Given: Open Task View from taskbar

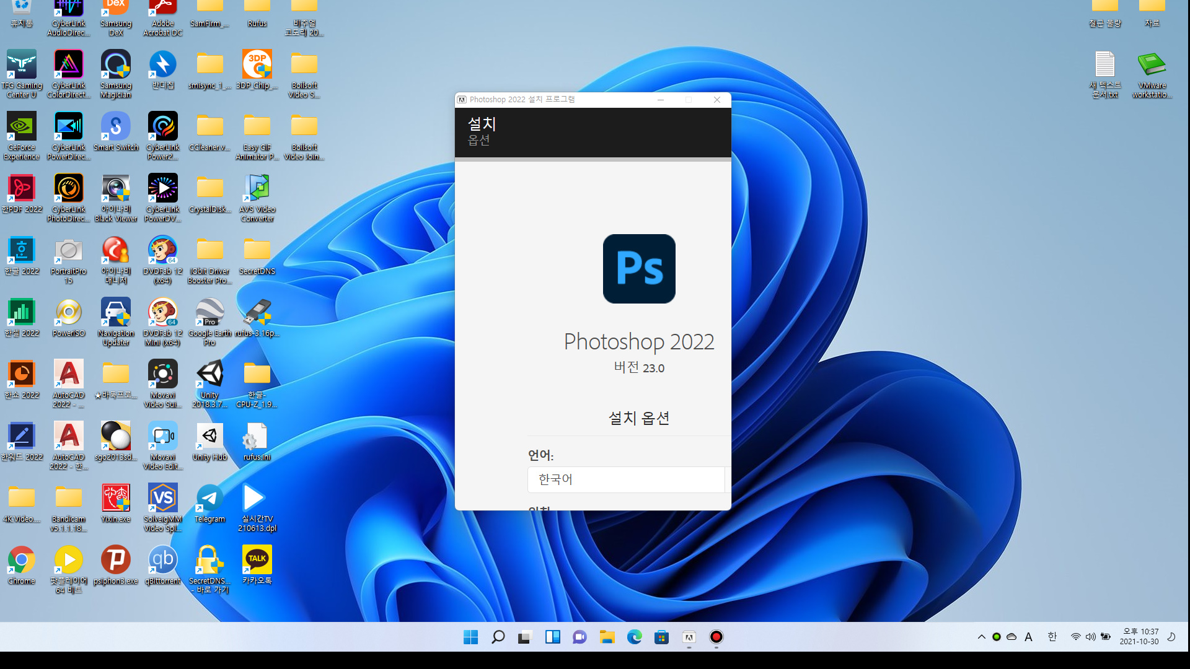Looking at the screenshot, I should pyautogui.click(x=525, y=637).
